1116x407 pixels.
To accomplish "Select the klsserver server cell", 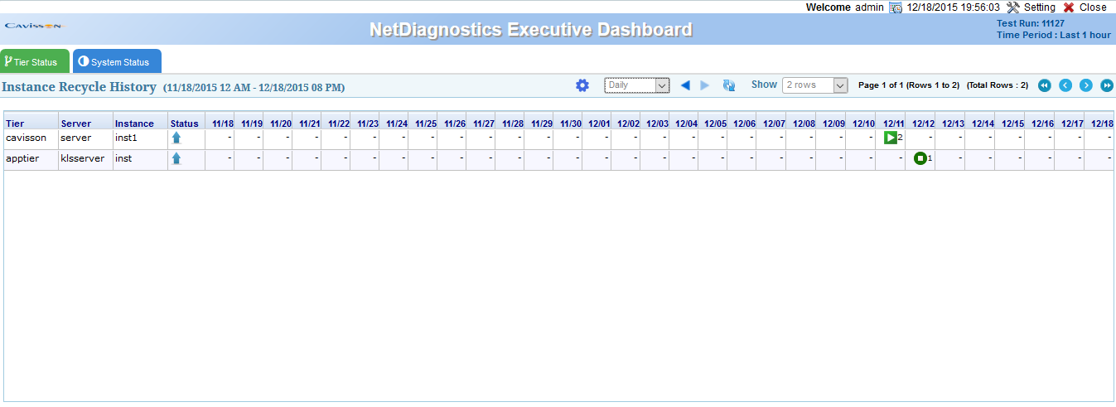I will [x=86, y=158].
